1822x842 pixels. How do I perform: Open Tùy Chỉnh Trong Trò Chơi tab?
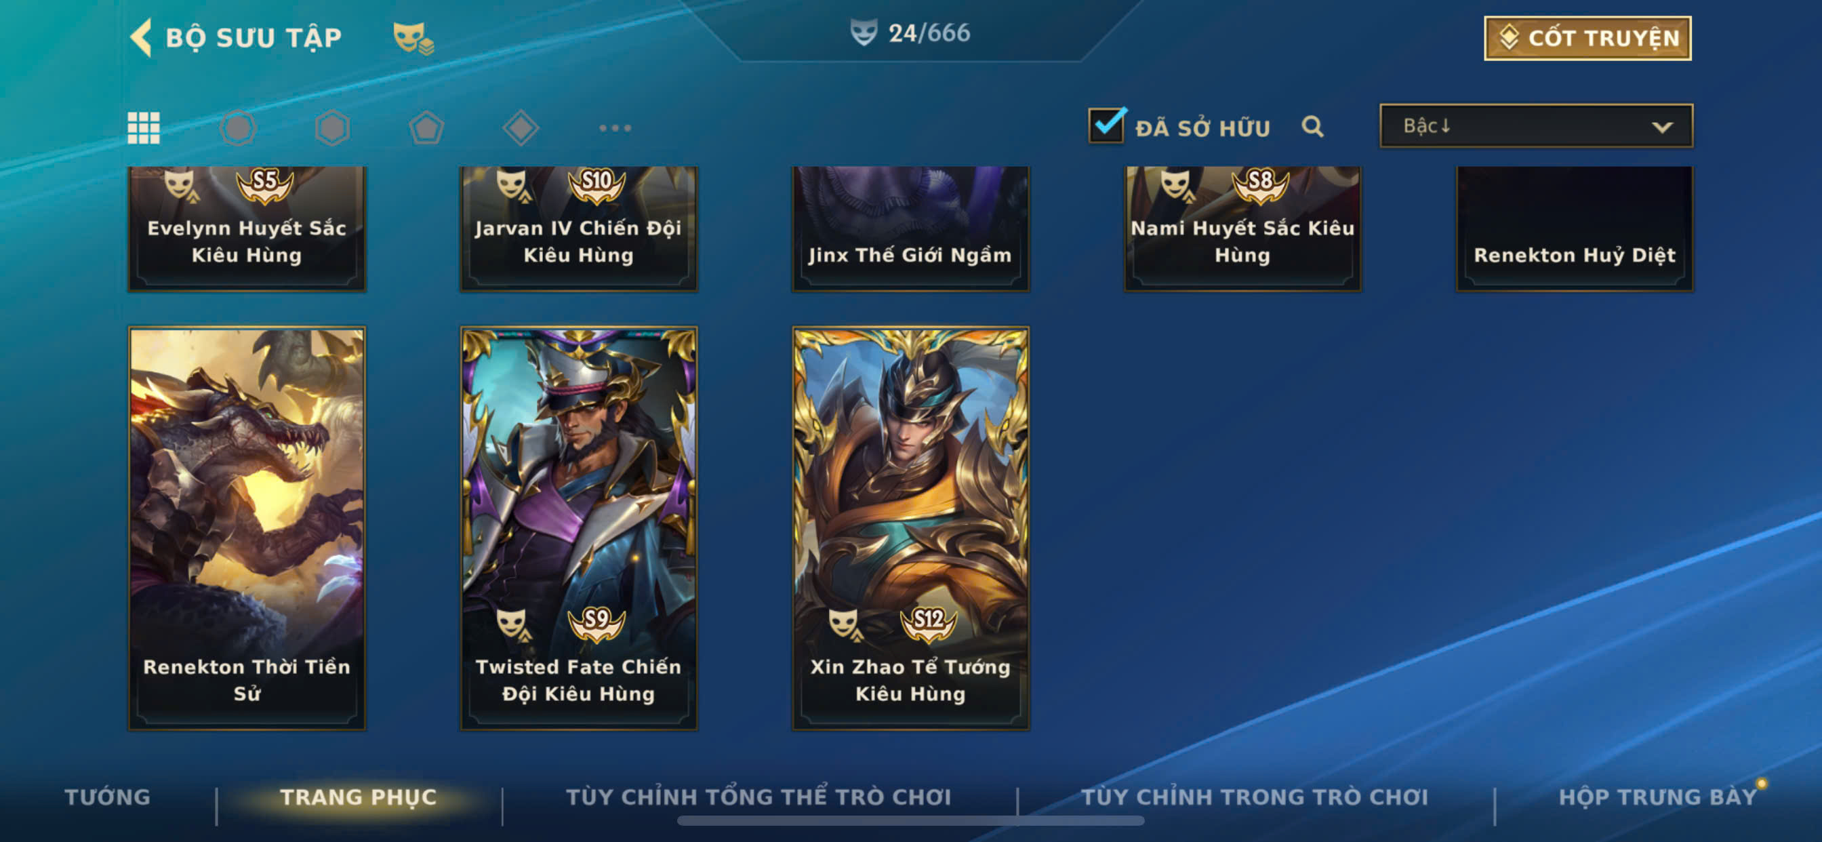pos(1254,797)
